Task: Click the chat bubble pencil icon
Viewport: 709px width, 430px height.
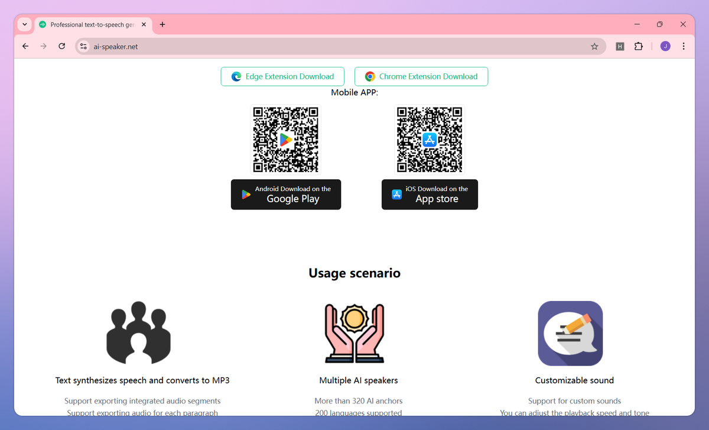Action: point(570,333)
